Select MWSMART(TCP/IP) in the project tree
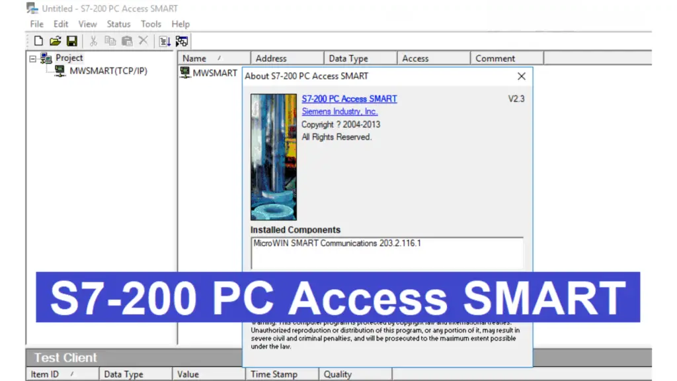 point(108,71)
